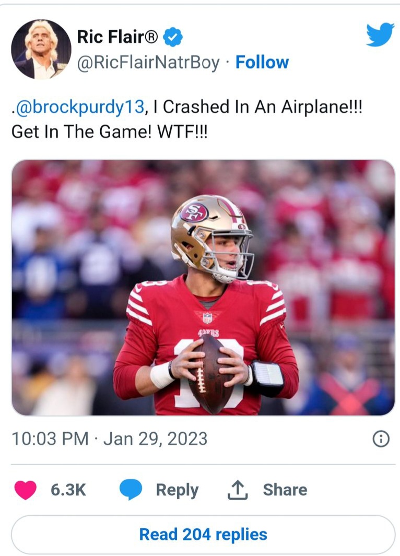This screenshot has width=400, height=556.
Task: Open Read 204 replies button
Action: tap(203, 535)
